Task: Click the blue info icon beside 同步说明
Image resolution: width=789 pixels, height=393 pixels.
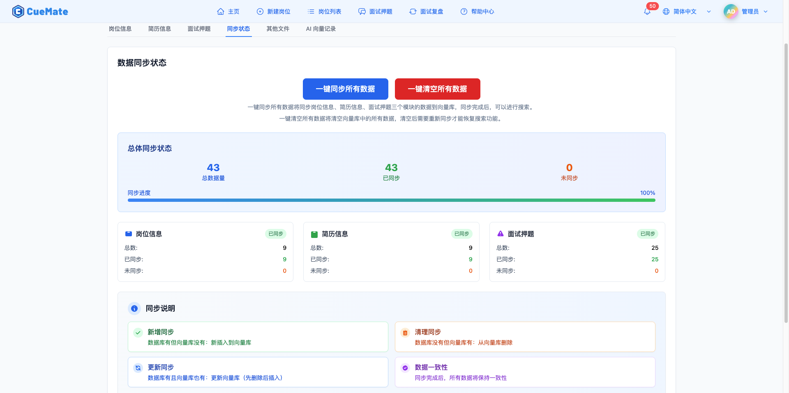Action: point(134,308)
